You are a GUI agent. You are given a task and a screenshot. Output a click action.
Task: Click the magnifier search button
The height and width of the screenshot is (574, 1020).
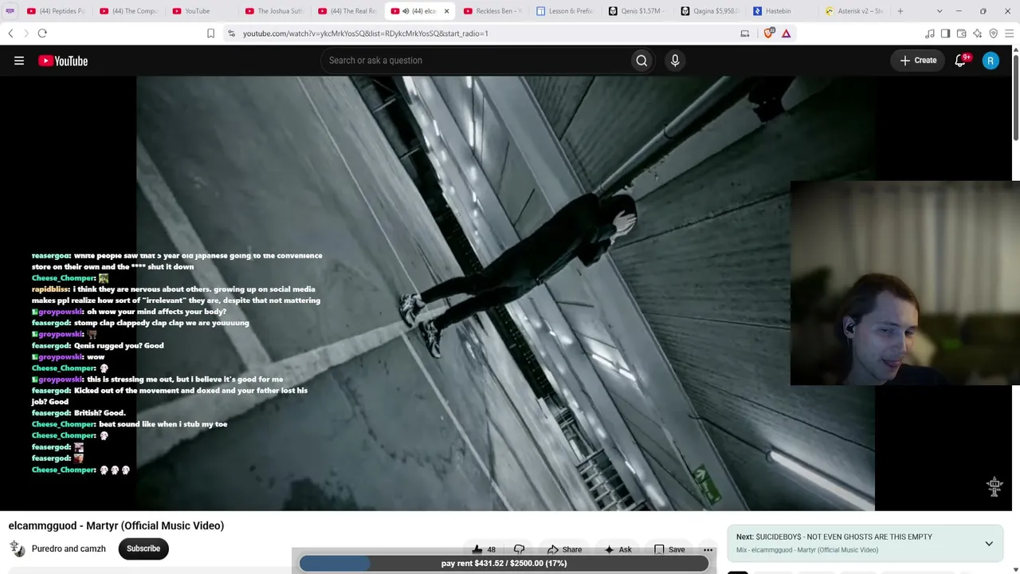point(641,61)
